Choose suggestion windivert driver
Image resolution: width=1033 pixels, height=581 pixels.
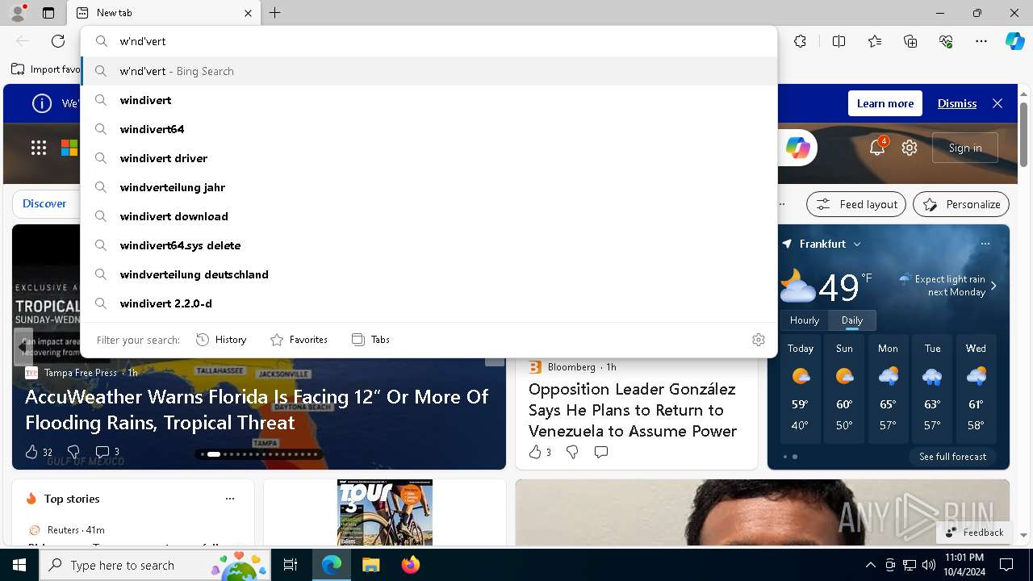point(429,158)
